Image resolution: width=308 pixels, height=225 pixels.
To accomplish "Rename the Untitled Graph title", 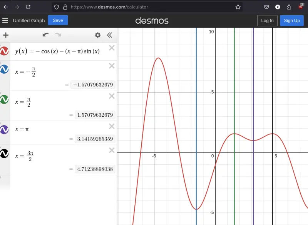I will (29, 21).
